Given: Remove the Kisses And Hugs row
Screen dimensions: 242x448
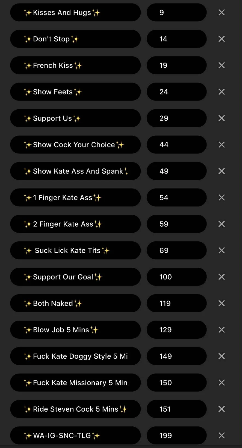Looking at the screenshot, I should pos(222,13).
